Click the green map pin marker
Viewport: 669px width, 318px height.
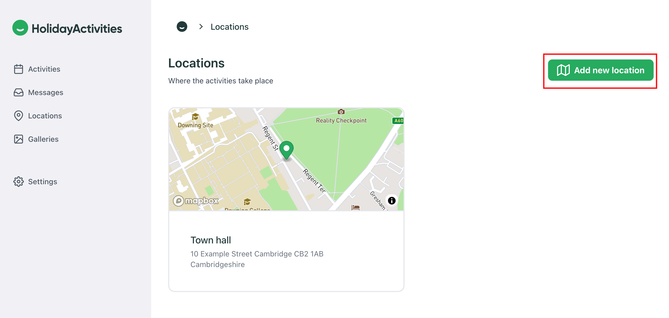click(286, 149)
